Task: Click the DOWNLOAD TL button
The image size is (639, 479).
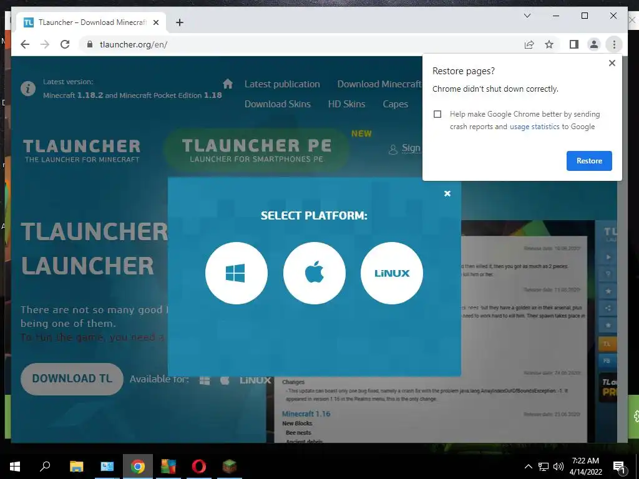Action: [x=72, y=379]
